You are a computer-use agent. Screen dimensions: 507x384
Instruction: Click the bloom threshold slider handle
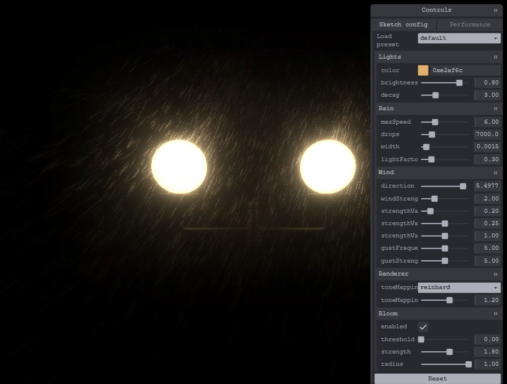pyautogui.click(x=421, y=339)
